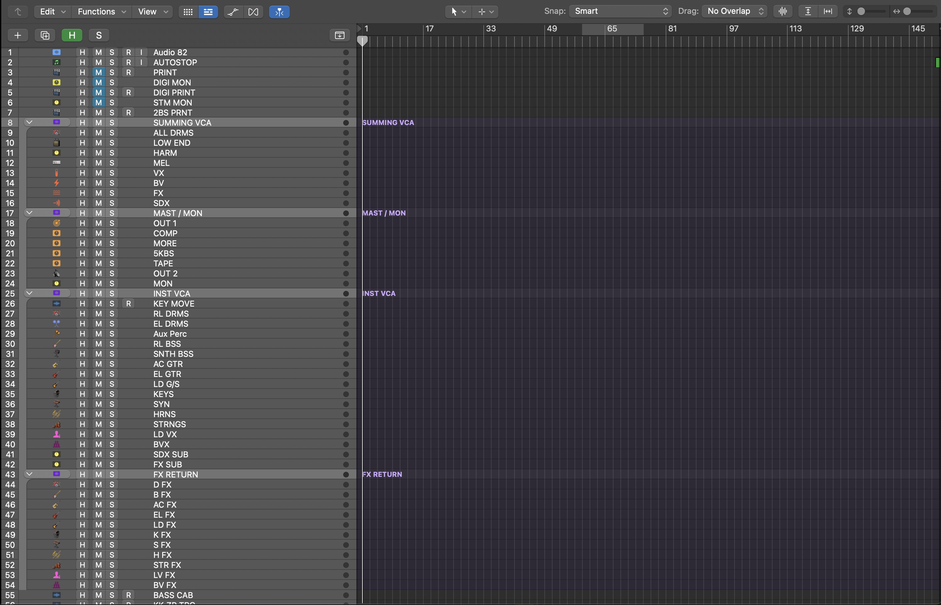Open the View menu

(153, 12)
